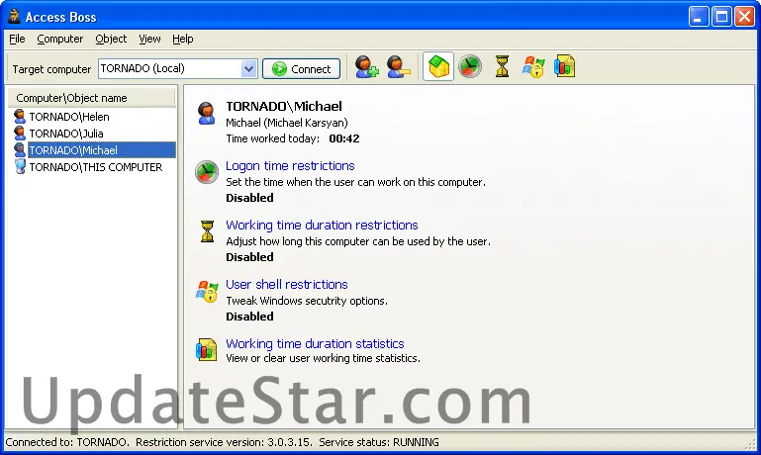The width and height of the screenshot is (761, 455).
Task: Click status bar text Connected to: TORNADO
Action: pyautogui.click(x=67, y=442)
